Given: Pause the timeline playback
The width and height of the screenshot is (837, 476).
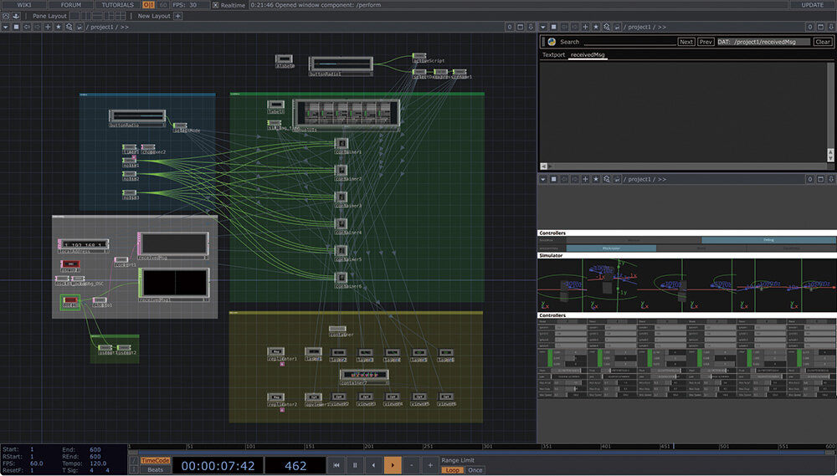Looking at the screenshot, I should (x=355, y=465).
